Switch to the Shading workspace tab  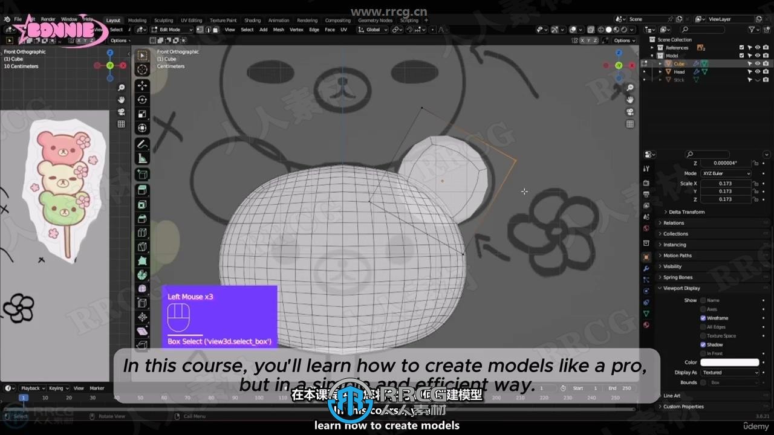click(x=252, y=20)
